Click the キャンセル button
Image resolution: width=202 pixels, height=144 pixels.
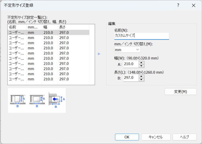pyautogui.click(x=156, y=137)
